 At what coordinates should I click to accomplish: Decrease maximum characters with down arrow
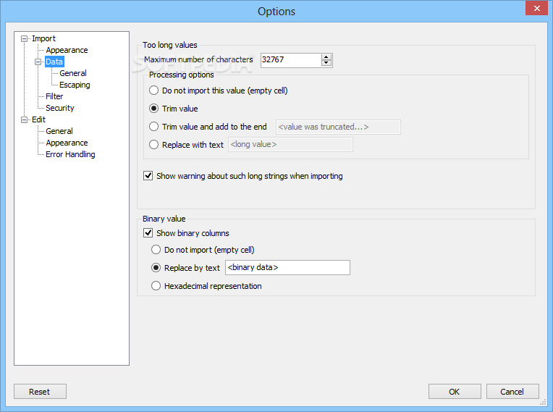[x=326, y=63]
